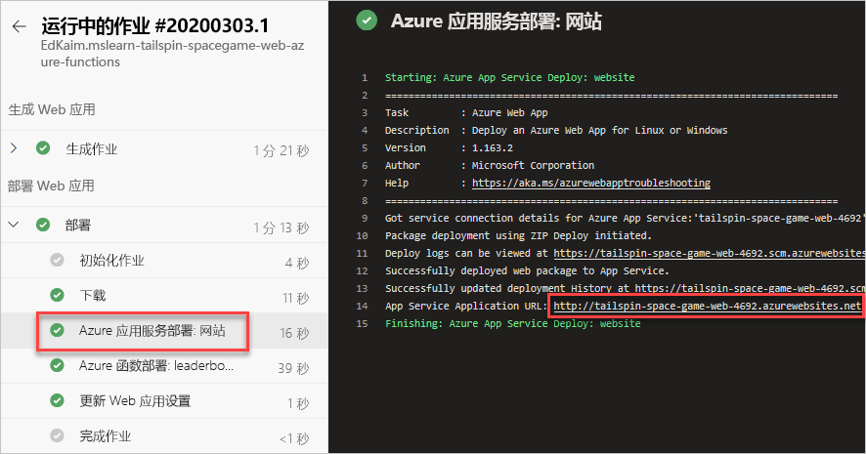
Task: Click log line Version : 1.163.2
Action: [x=449, y=147]
